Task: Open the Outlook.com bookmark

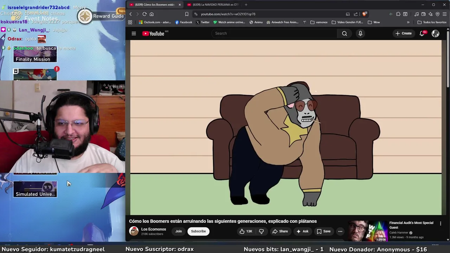Action: 155,22
